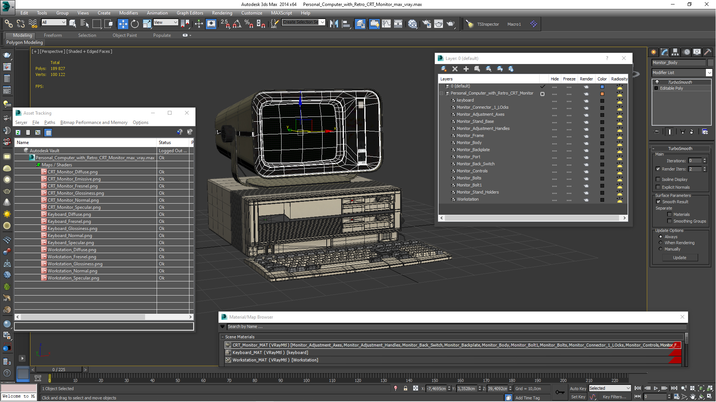Select the When Rendering update option
The height and width of the screenshot is (402, 716).
660,243
